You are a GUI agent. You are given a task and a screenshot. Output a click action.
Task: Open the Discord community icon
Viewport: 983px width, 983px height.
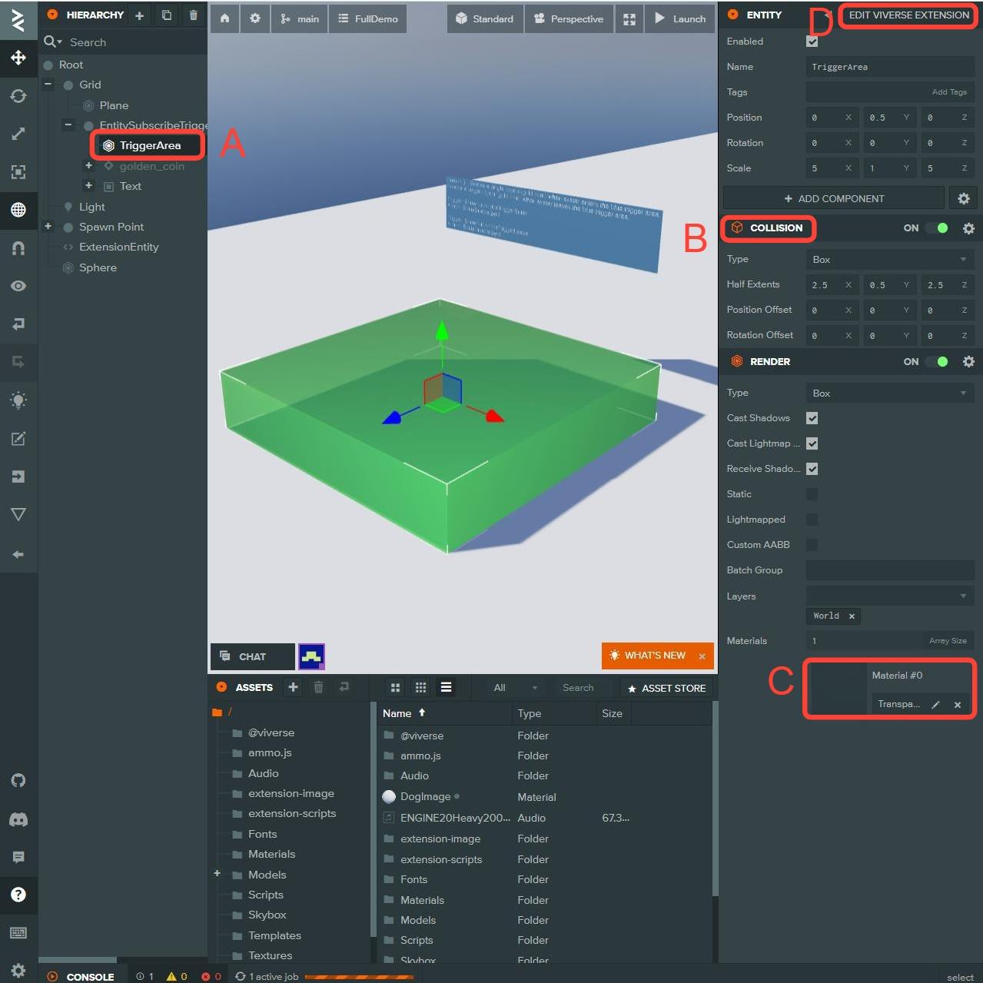point(18,819)
